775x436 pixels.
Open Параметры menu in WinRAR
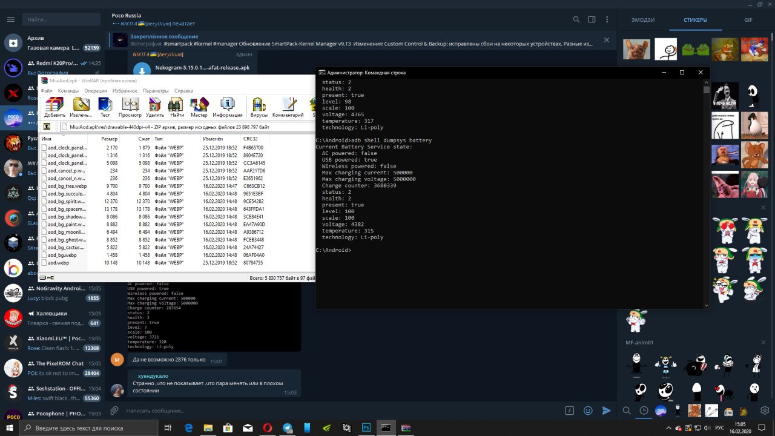click(x=156, y=91)
